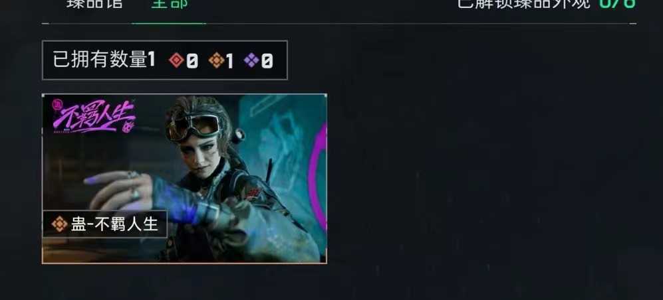Click the 蛊-不羁人生 name label
Viewport: 663px width, 300px height.
(x=114, y=224)
